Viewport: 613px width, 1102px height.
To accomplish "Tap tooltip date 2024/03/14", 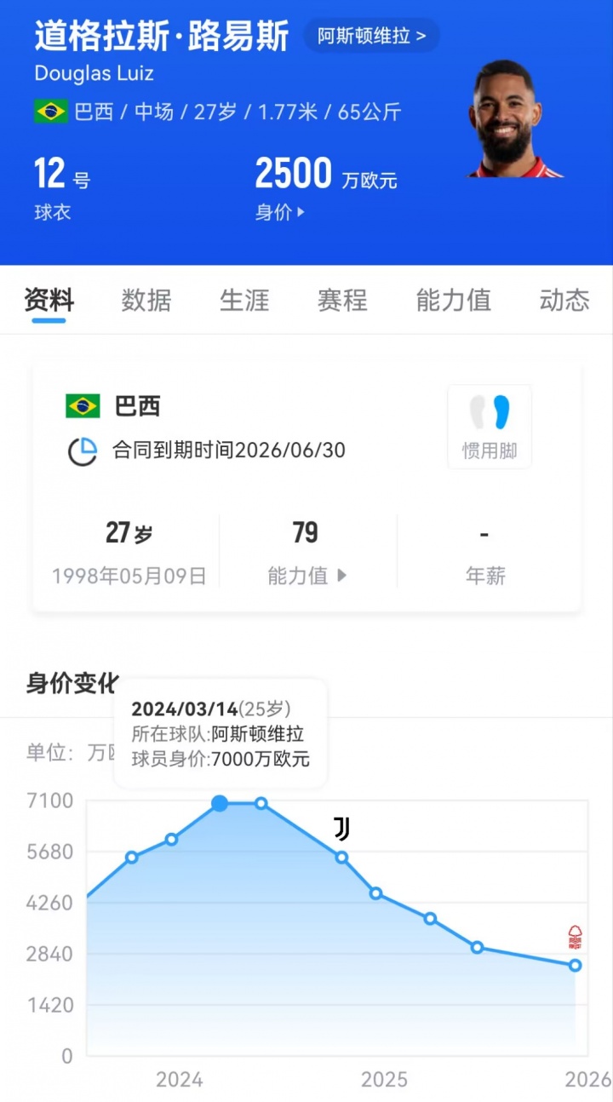I will pyautogui.click(x=184, y=709).
